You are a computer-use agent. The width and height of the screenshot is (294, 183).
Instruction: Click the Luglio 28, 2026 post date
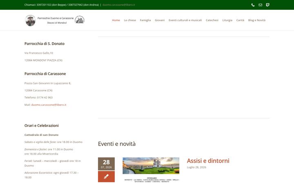[196, 167]
